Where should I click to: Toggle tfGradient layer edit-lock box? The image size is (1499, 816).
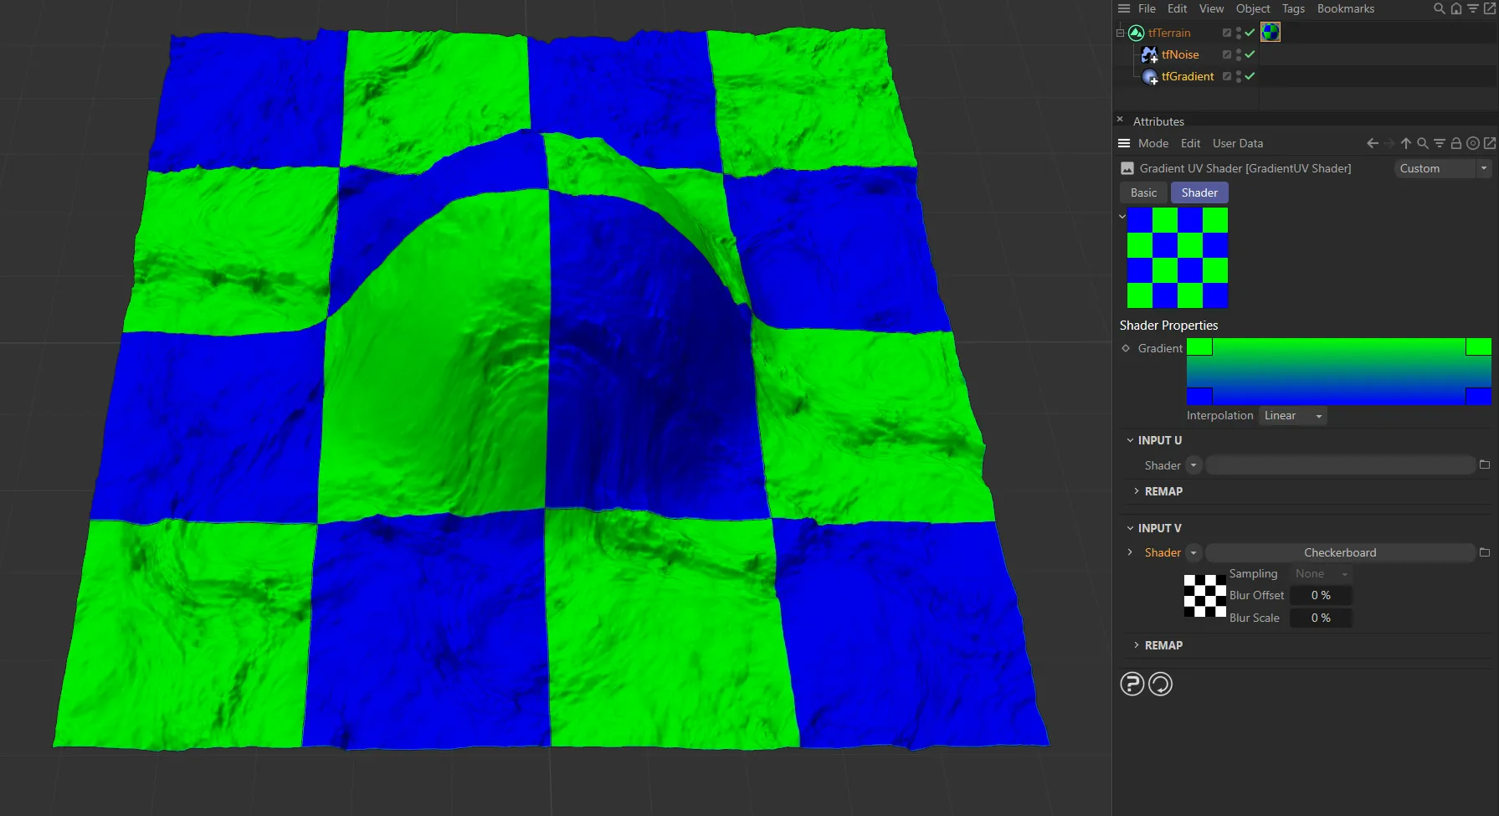1226,76
